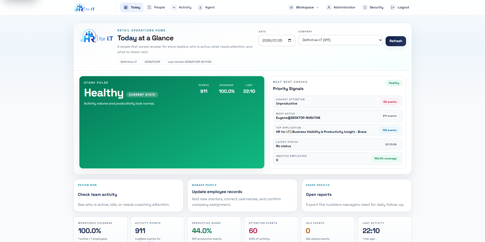Open the Company dropdown Definitive I.T (911)
Viewport: 485px width, 242px height.
click(340, 40)
